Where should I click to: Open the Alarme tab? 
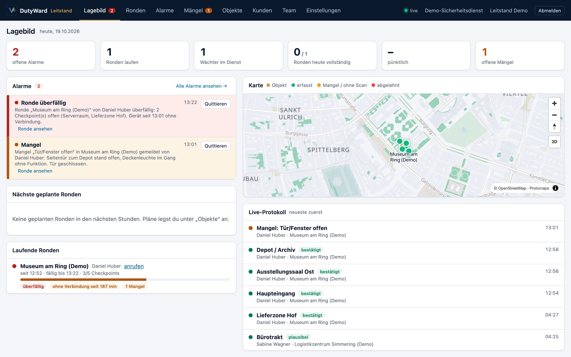pyautogui.click(x=165, y=10)
